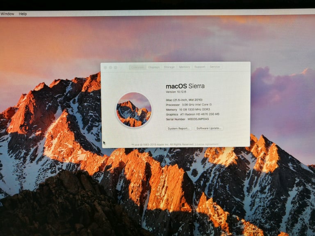Switch to the Service tab
Screen dimensions: 315x236
[x=215, y=67]
